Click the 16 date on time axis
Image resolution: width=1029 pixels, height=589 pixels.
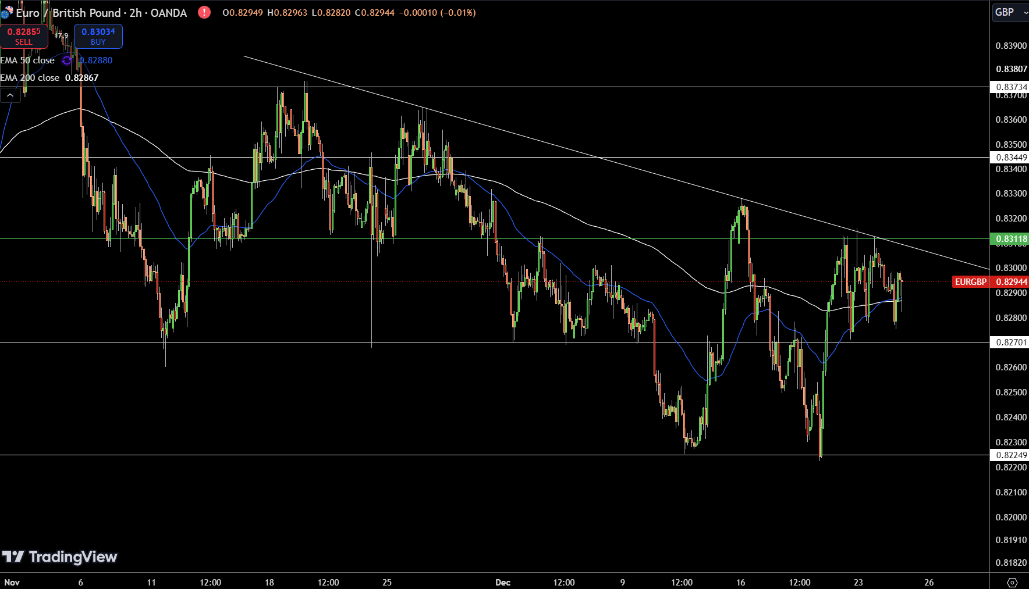(741, 583)
